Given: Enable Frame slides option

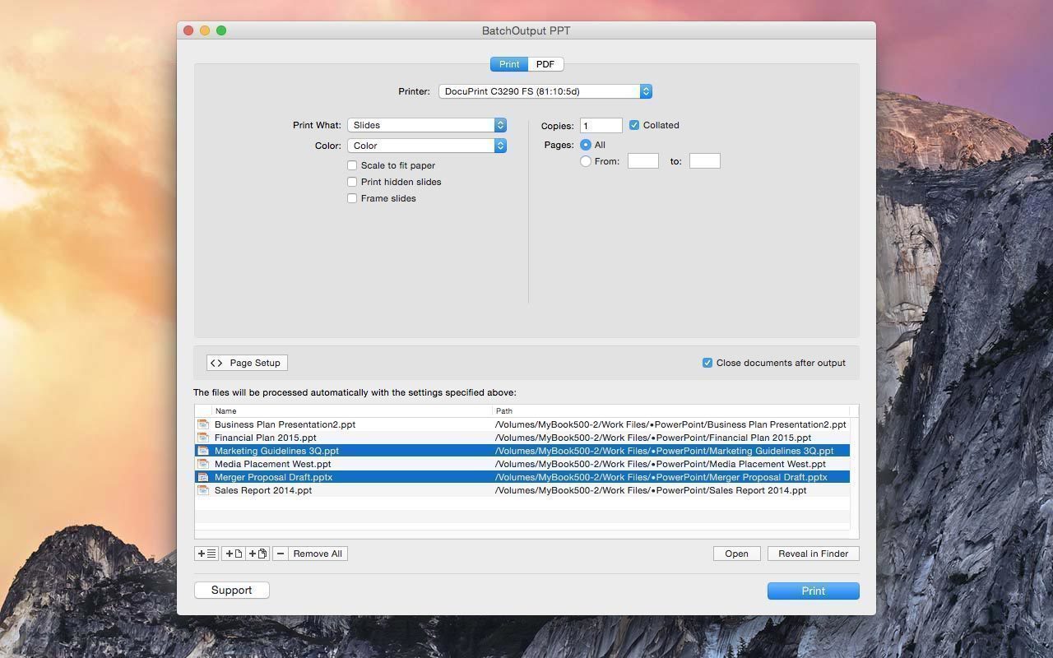Looking at the screenshot, I should pyautogui.click(x=352, y=198).
